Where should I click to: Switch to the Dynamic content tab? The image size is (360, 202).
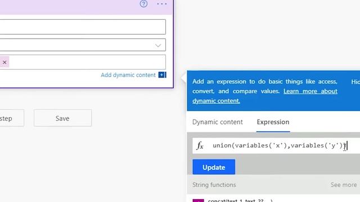tap(218, 122)
